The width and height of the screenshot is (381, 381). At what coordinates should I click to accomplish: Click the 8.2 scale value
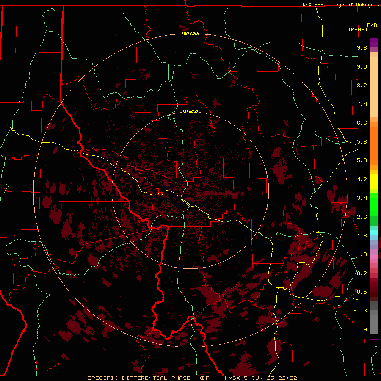coord(362,85)
